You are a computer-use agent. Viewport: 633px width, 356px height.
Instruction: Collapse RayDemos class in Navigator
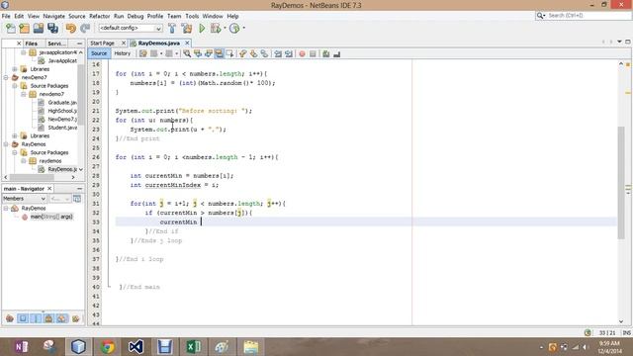pyautogui.click(x=6, y=209)
